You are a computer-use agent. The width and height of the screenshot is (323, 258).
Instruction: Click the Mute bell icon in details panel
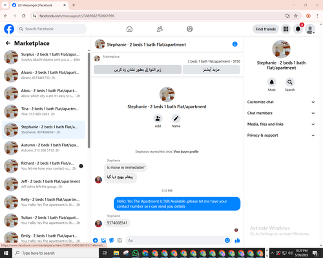point(272,82)
